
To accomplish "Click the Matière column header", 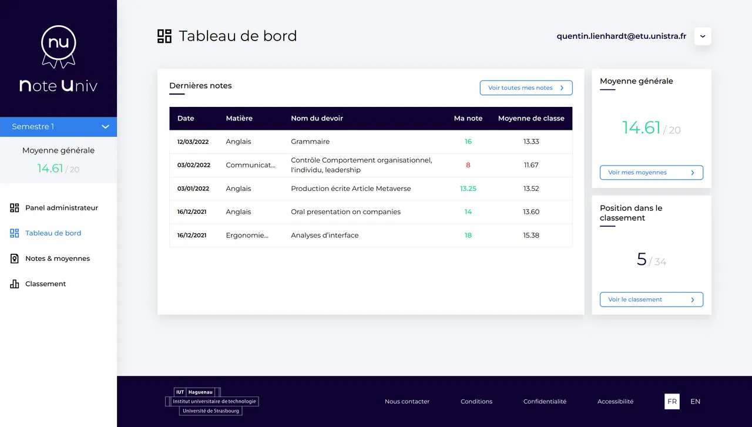I will tap(239, 119).
